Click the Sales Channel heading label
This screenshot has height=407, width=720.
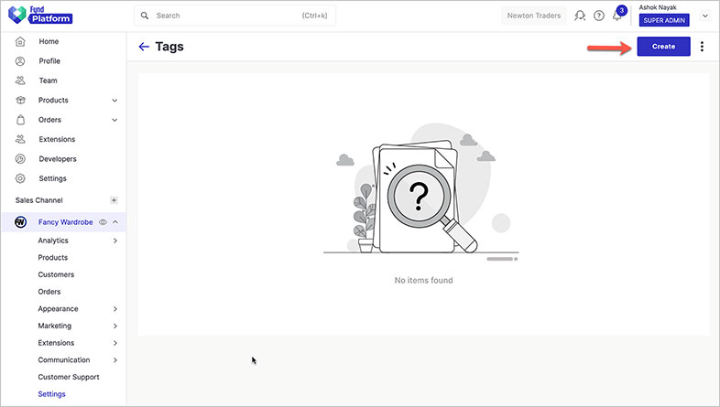click(x=39, y=200)
